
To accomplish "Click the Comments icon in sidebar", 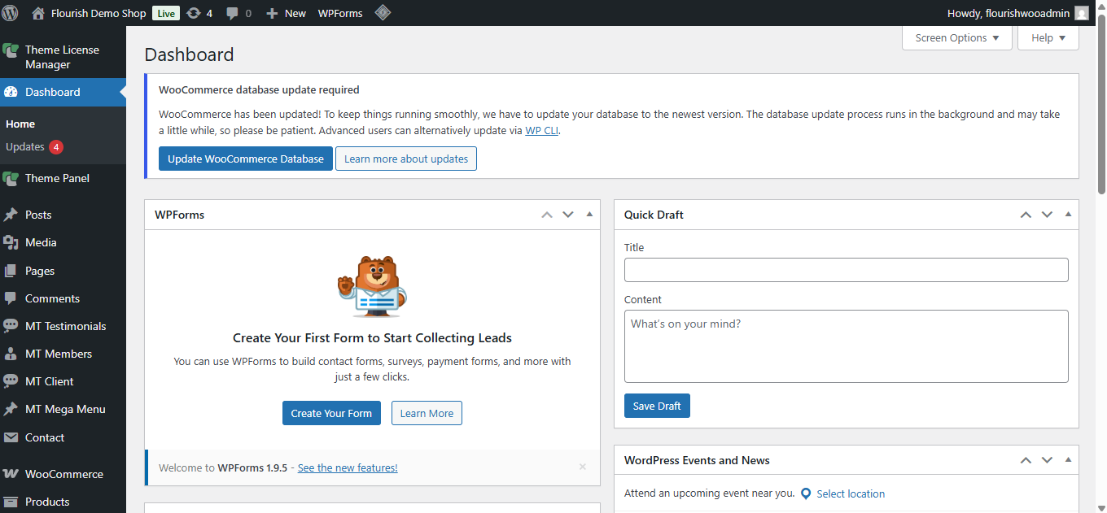I will (x=11, y=298).
